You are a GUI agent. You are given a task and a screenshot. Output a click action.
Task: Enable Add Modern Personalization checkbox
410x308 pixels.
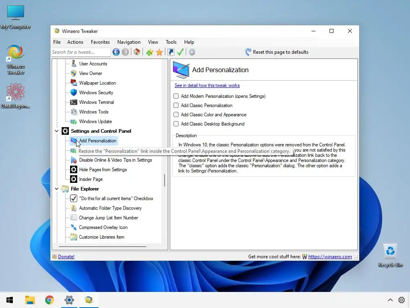[176, 96]
